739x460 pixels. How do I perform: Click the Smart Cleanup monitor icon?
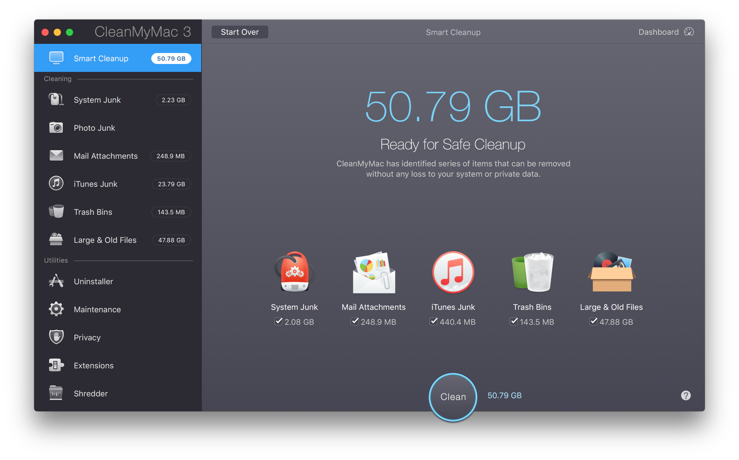pyautogui.click(x=56, y=58)
